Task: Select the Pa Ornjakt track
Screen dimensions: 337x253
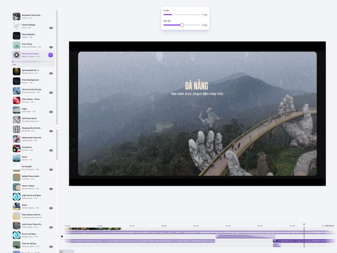Action: (x=33, y=168)
